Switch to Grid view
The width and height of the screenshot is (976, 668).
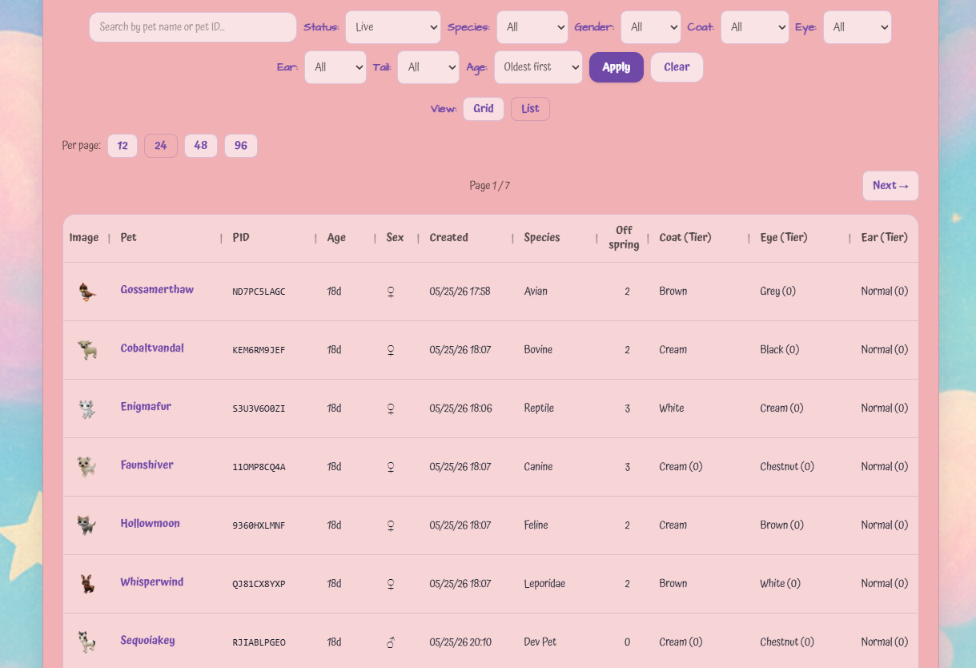(x=484, y=109)
